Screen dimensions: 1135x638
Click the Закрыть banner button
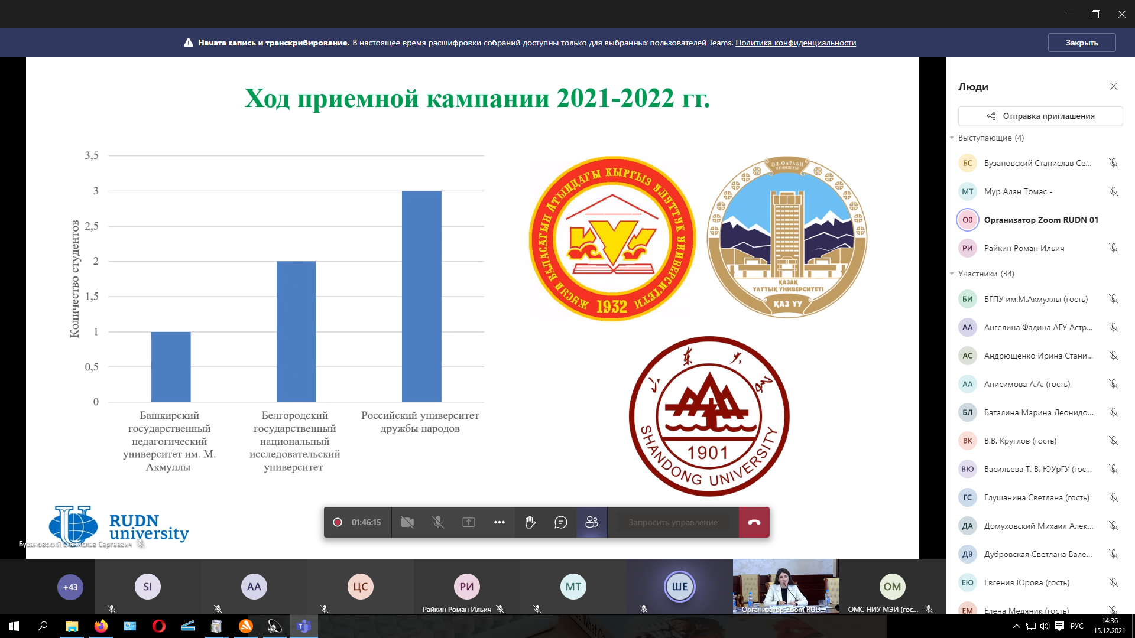tap(1081, 43)
